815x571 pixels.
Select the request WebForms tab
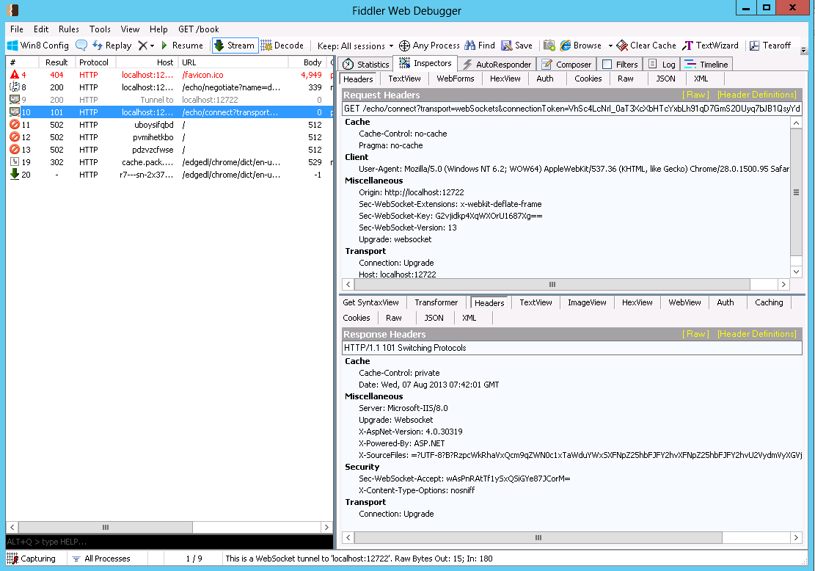(x=456, y=79)
